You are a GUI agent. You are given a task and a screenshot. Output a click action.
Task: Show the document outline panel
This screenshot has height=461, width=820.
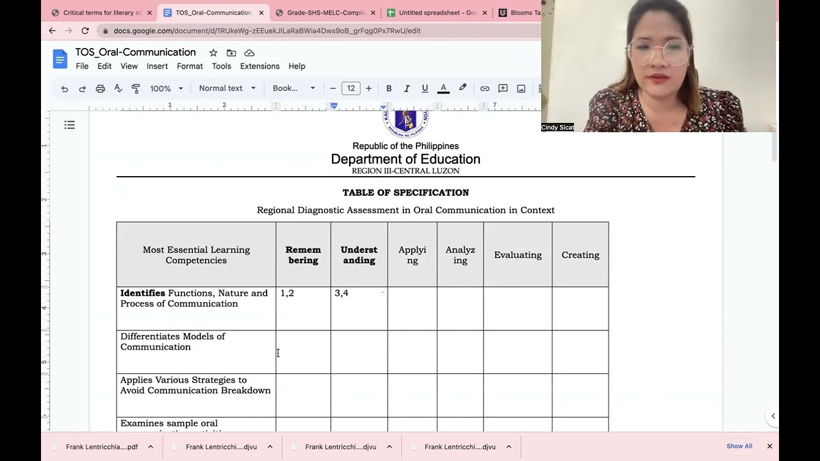tap(70, 125)
